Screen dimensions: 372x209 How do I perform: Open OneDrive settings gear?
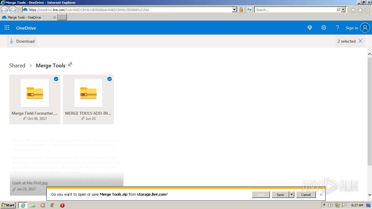324,28
